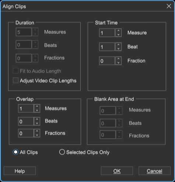Increase the Overlap Measures value
Image resolution: width=175 pixels, height=182 pixels.
(37, 106)
